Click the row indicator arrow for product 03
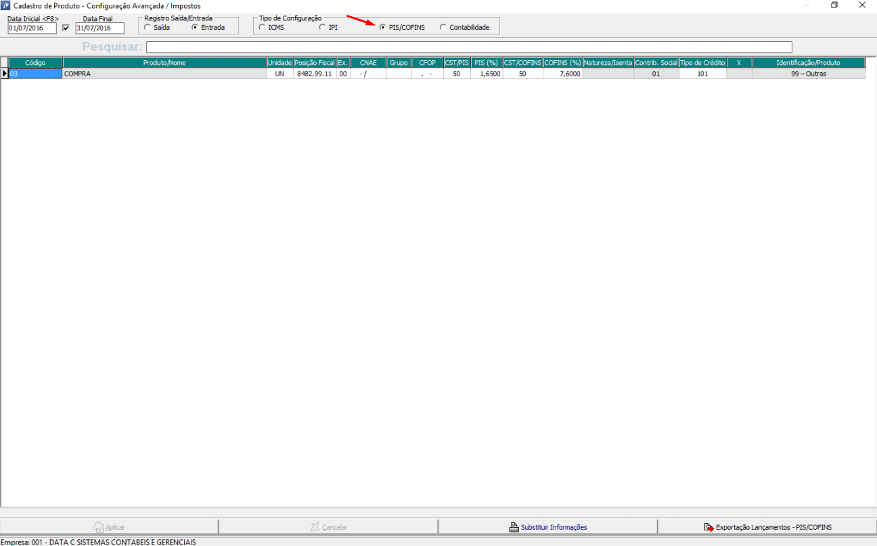 (x=5, y=74)
